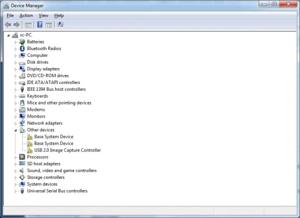Expand the System devices node
This screenshot has width=300, height=218.
[16, 185]
